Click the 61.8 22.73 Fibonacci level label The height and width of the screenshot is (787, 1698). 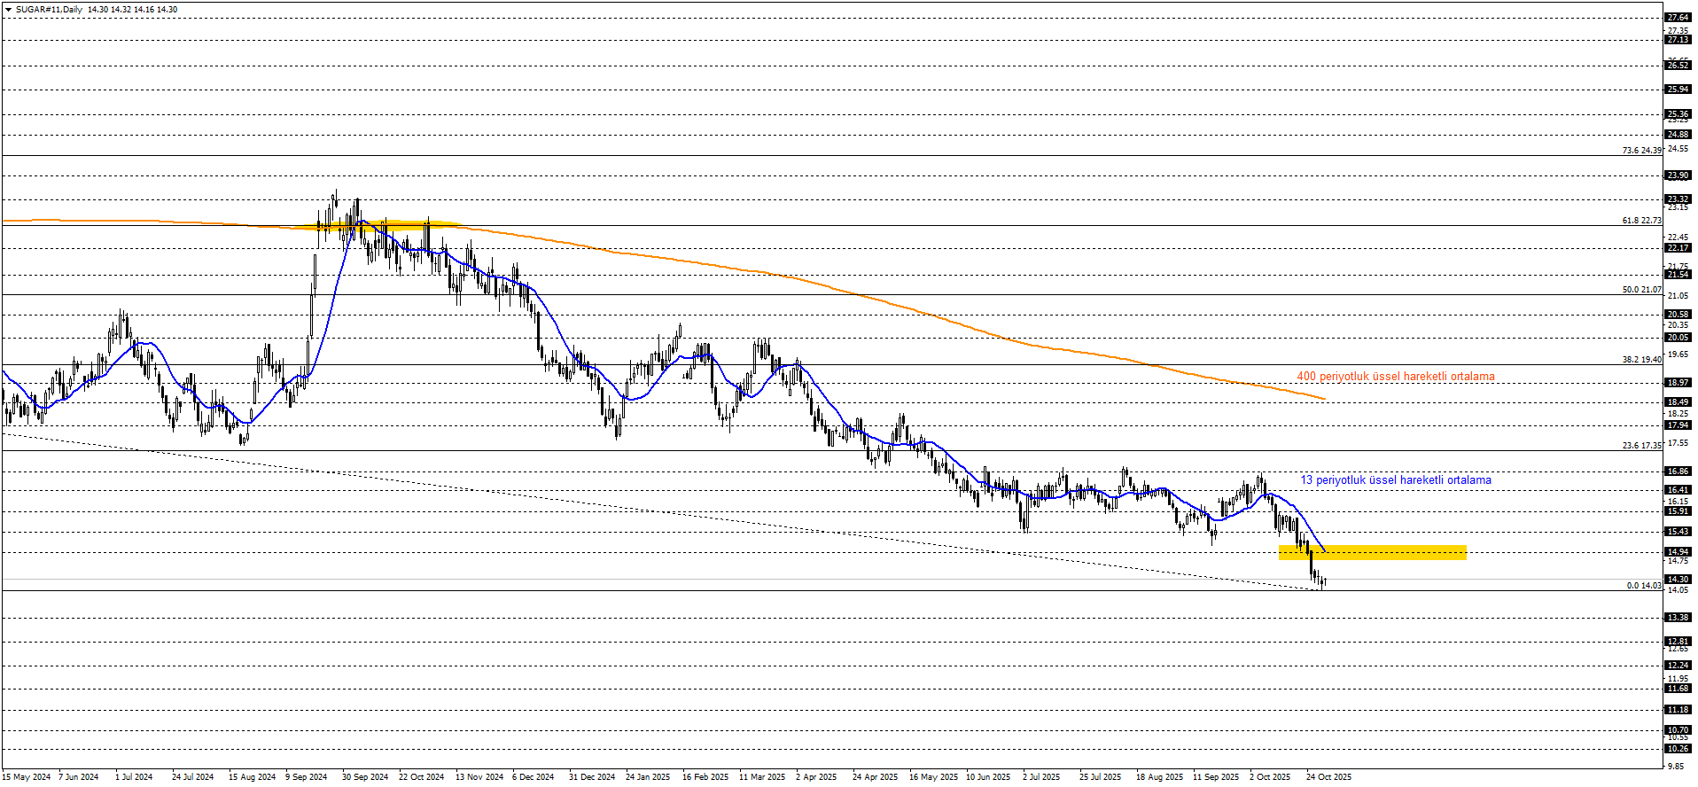click(1641, 220)
